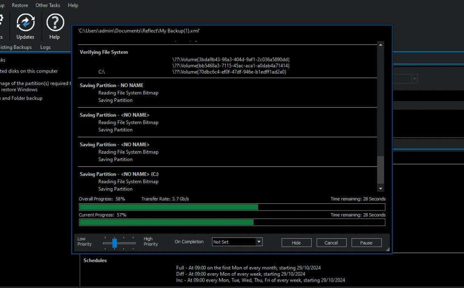Click the log scroll down arrow
Viewport: 464px width, 288px height.
point(380,189)
